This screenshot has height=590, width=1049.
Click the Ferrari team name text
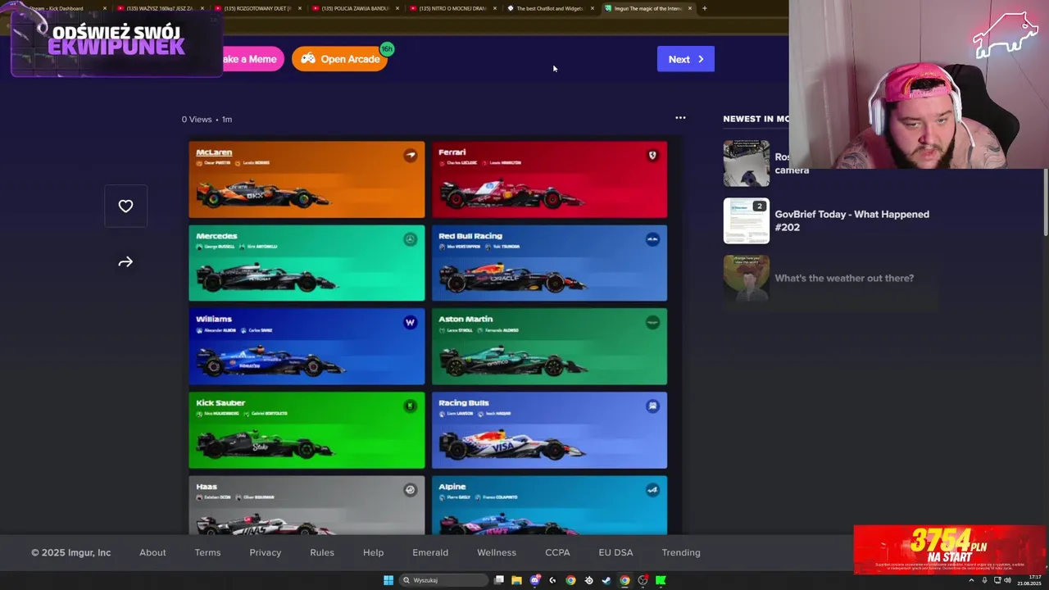(x=452, y=152)
